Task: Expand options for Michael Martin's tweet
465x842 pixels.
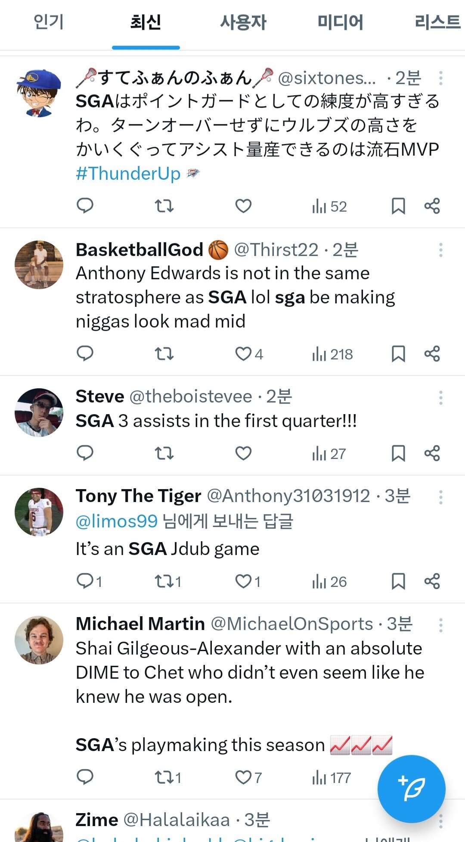Action: (x=440, y=625)
